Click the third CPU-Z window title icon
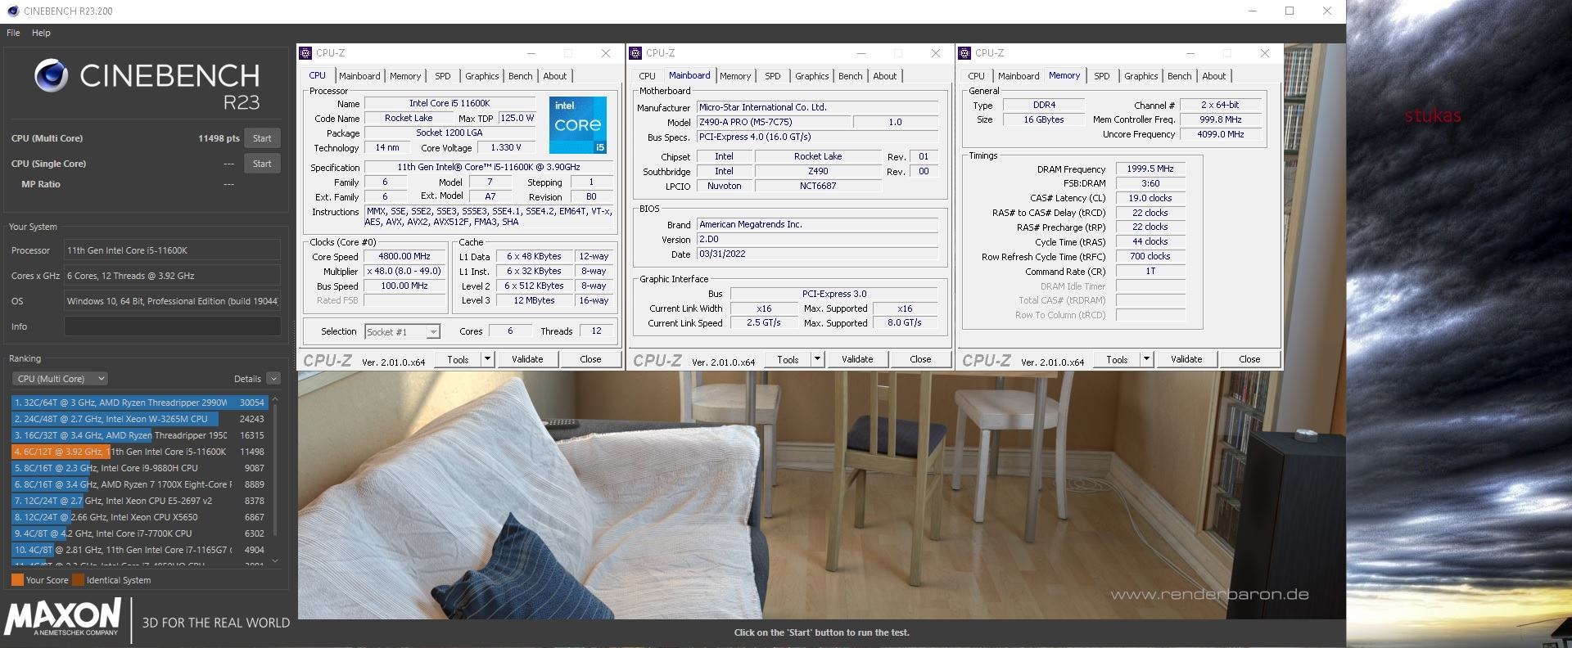Screen dimensions: 1572x648 (965, 53)
